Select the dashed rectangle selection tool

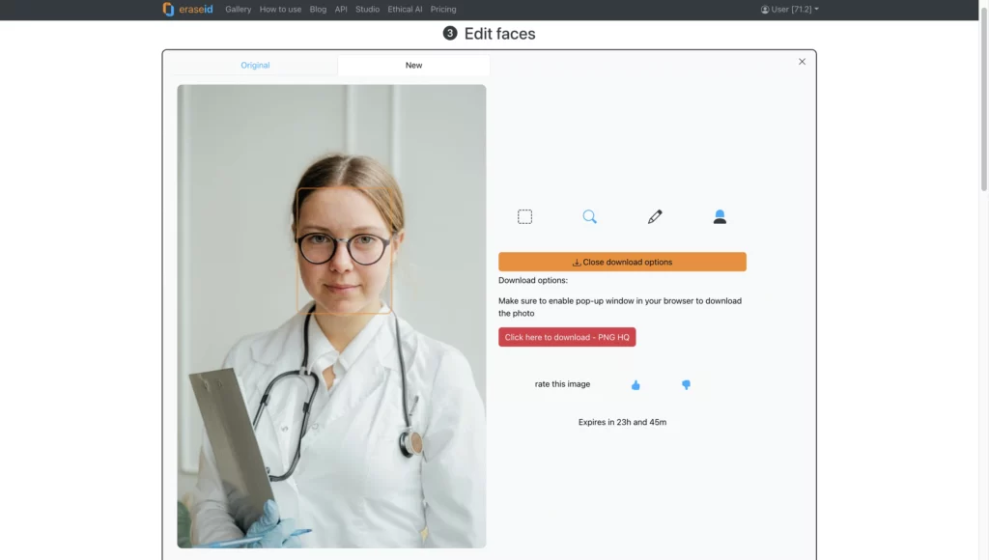524,217
